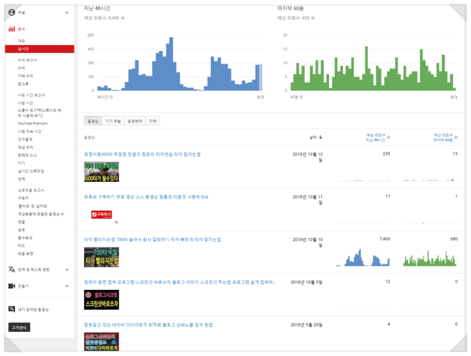Click the date 2018년 9월 29일

tap(306, 325)
